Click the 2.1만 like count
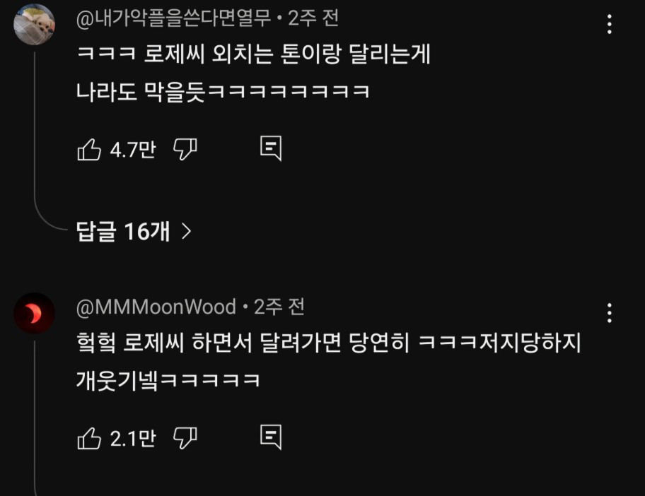 pyautogui.click(x=133, y=438)
